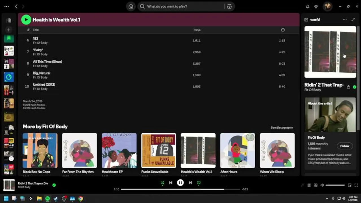Follow the artist Fit Of Body
The height and width of the screenshot is (203, 361).
point(345,146)
